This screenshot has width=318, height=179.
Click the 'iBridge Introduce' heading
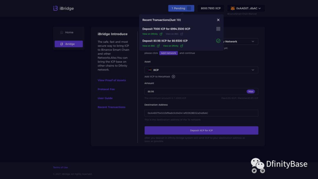click(x=112, y=34)
